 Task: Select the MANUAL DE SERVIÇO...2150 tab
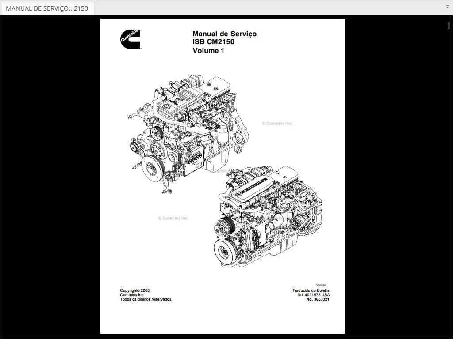[x=47, y=8]
